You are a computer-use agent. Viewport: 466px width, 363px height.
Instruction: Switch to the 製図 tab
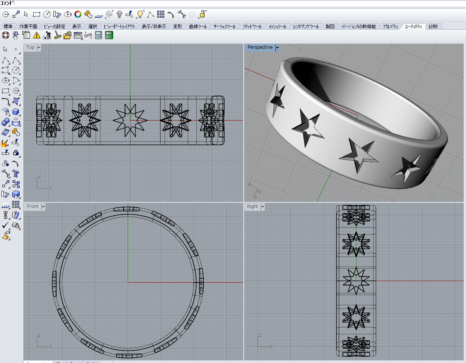330,27
